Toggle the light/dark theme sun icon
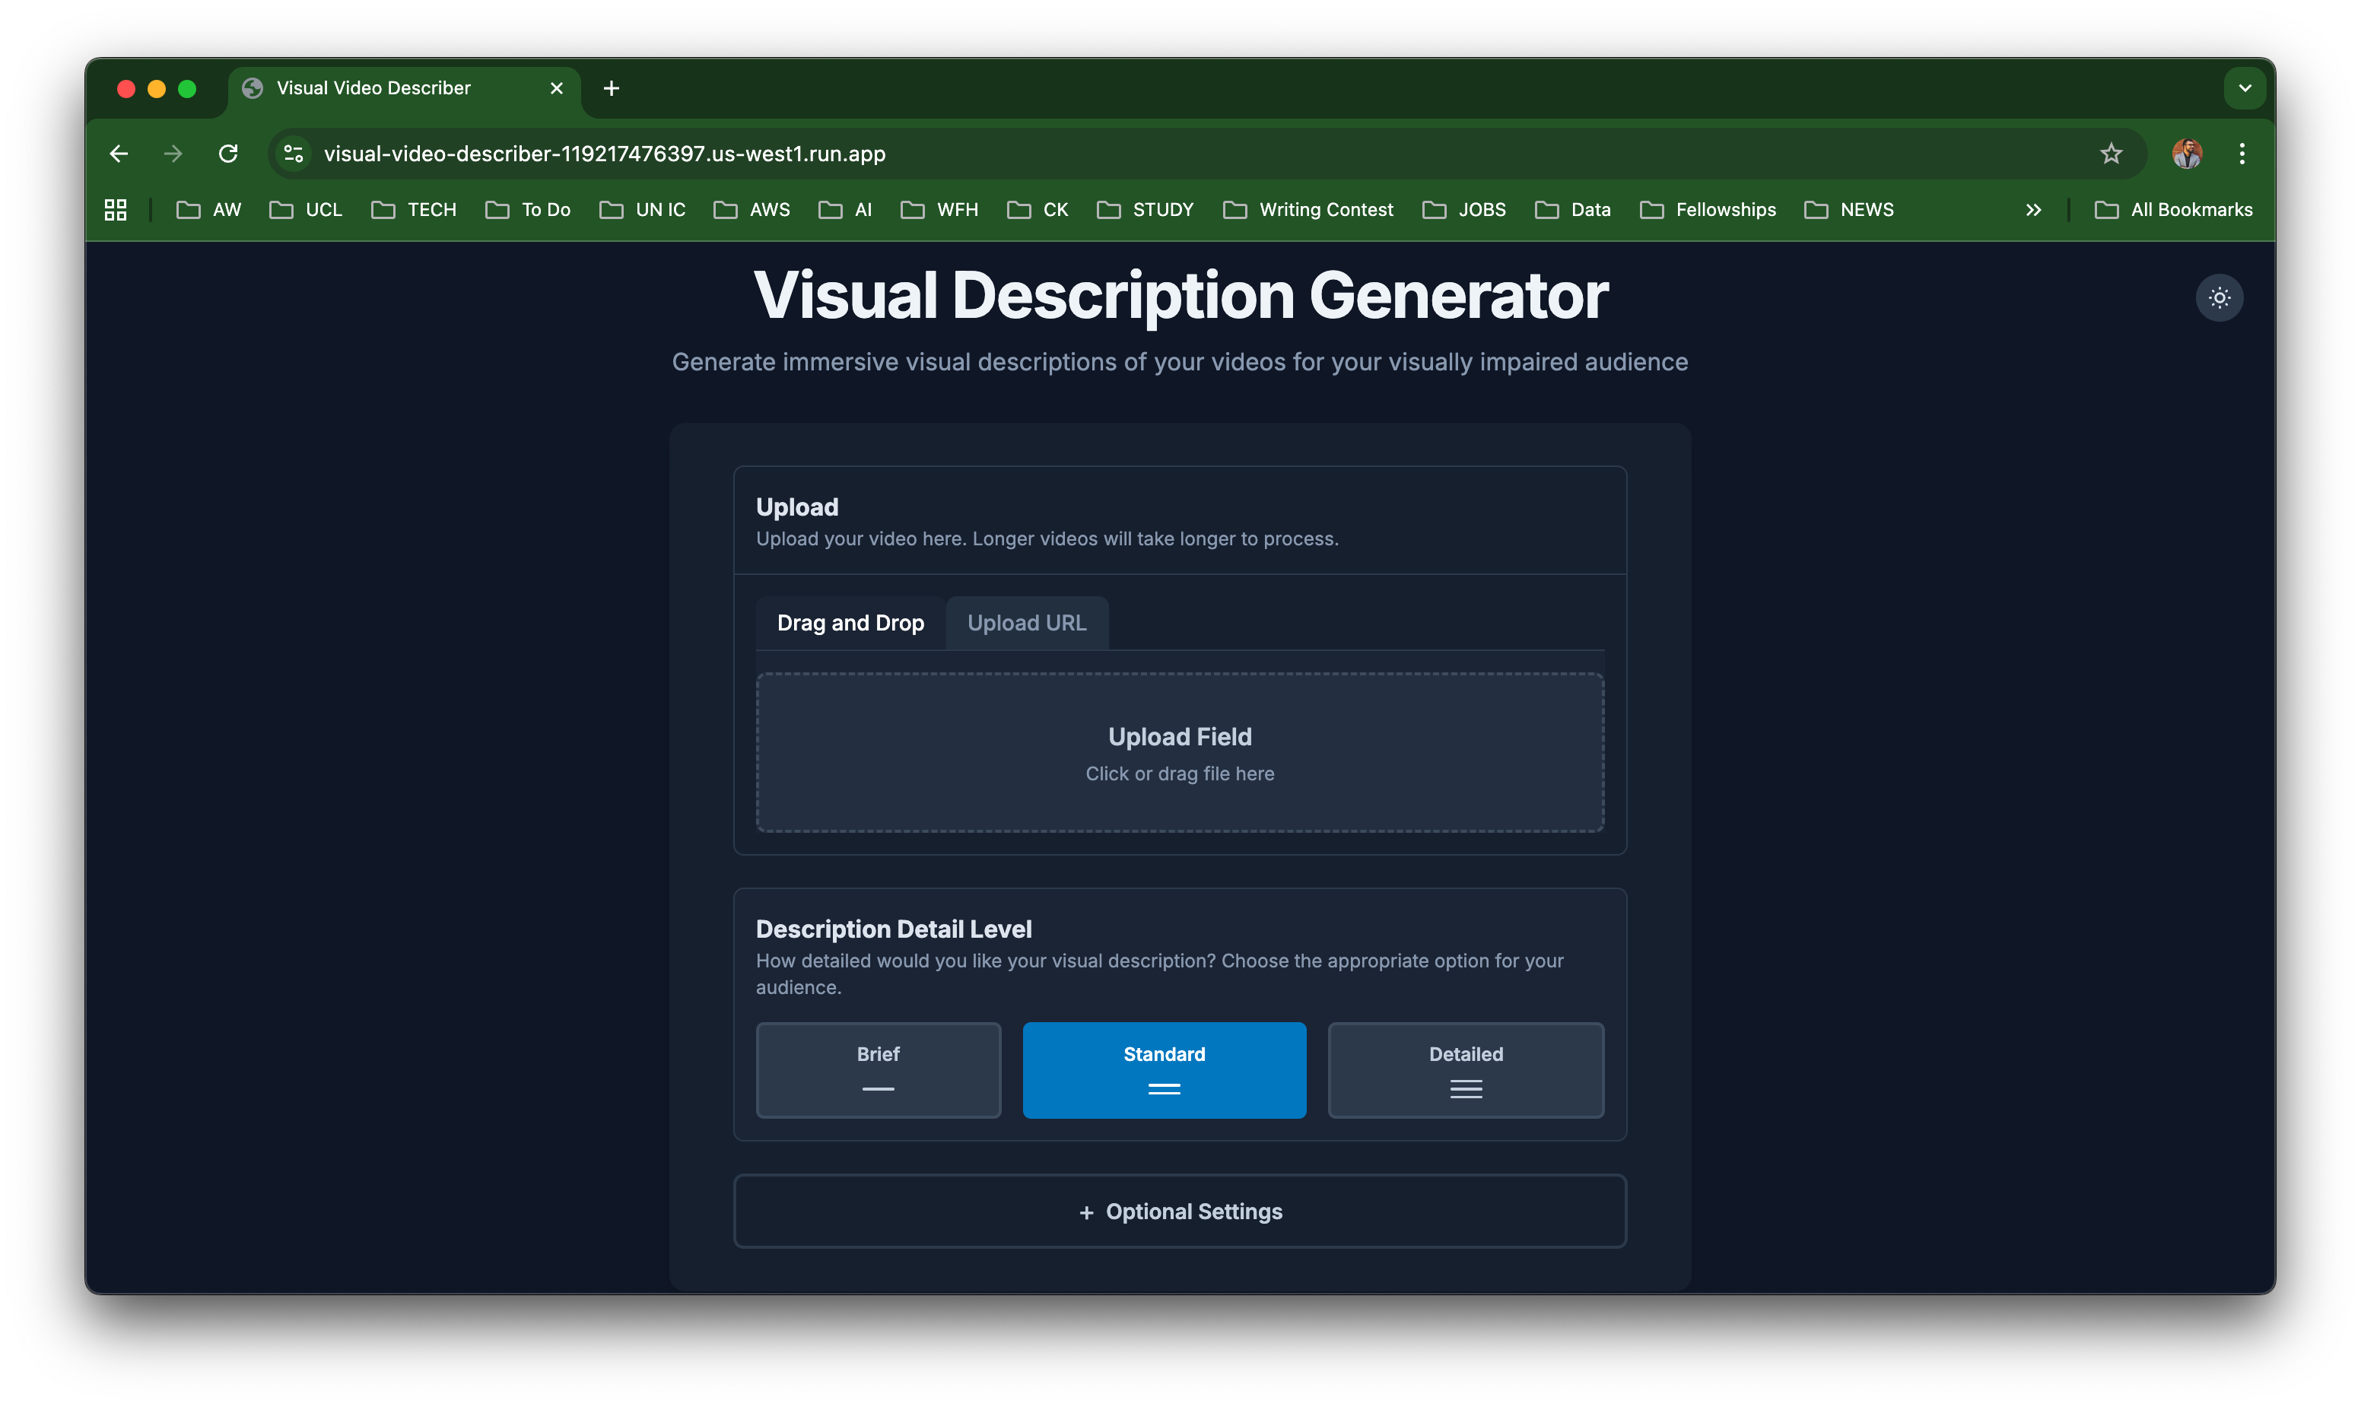The height and width of the screenshot is (1407, 2361). pos(2219,297)
